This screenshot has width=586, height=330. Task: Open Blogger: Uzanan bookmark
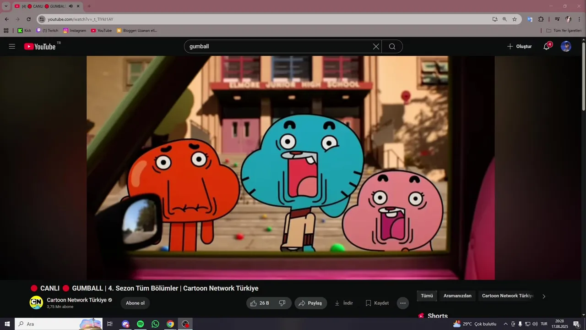137,31
